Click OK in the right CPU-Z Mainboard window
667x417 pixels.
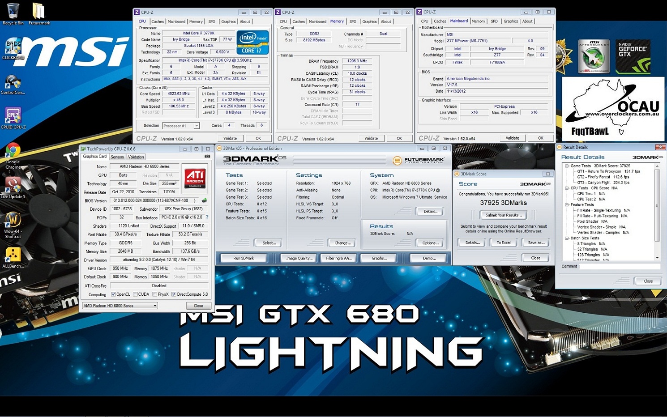541,138
